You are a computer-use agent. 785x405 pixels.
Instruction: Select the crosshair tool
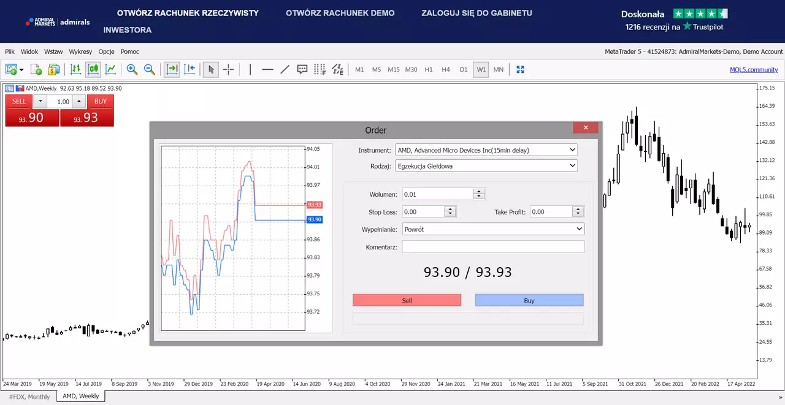coord(228,69)
